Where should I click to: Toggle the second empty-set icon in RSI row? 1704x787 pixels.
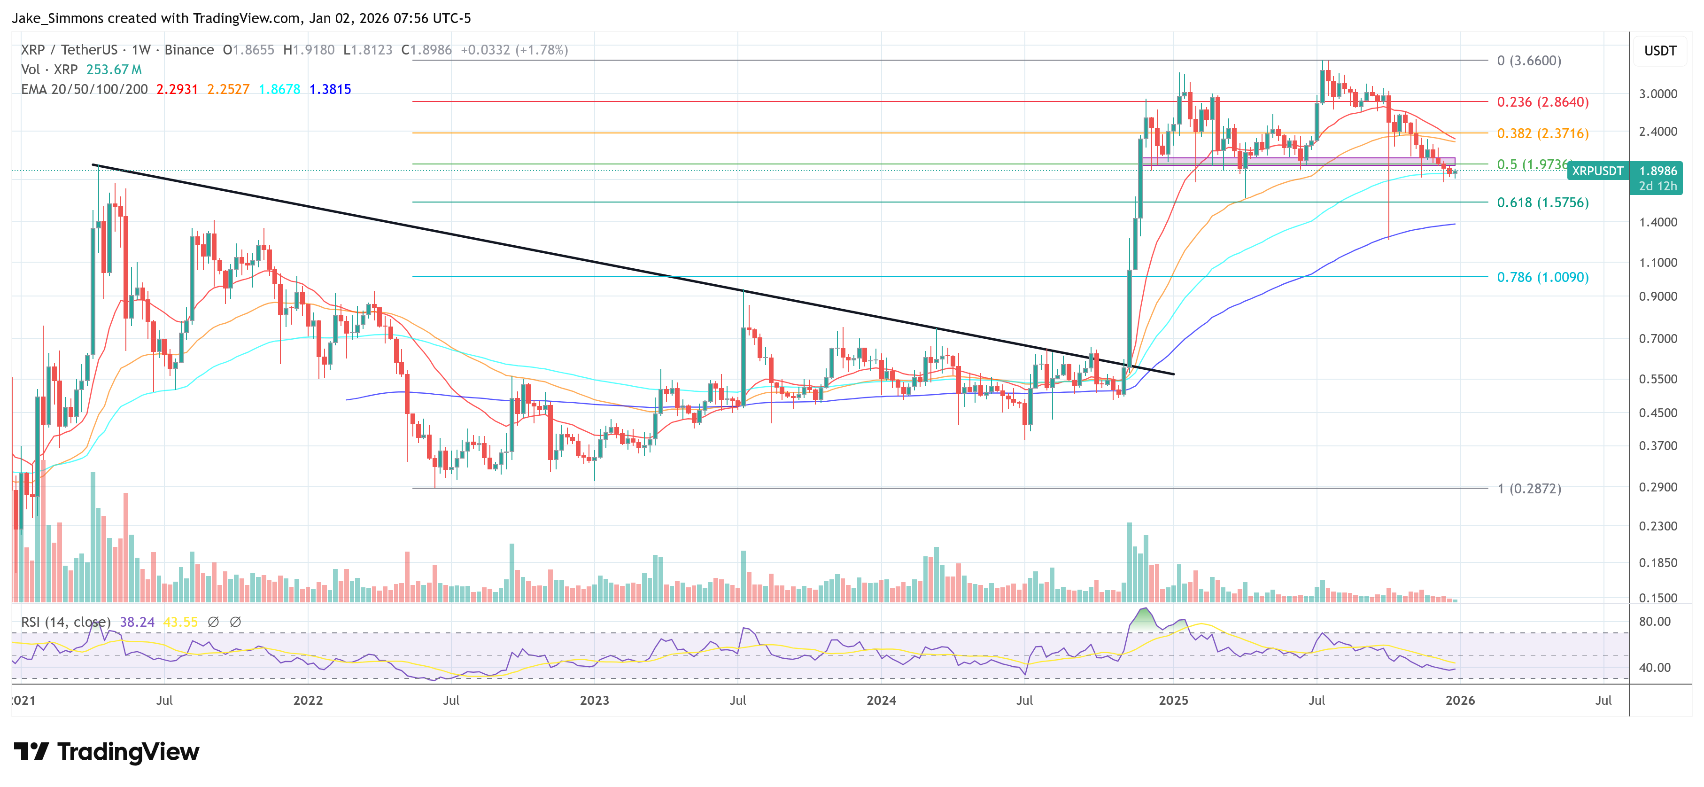coord(237,622)
